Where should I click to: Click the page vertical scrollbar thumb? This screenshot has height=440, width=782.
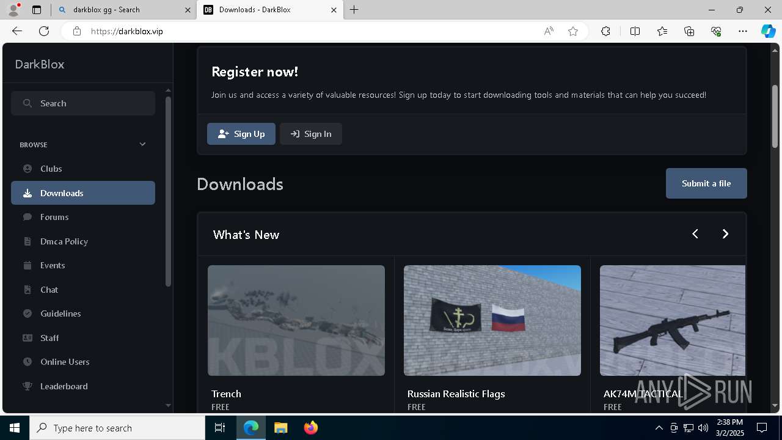(x=775, y=116)
